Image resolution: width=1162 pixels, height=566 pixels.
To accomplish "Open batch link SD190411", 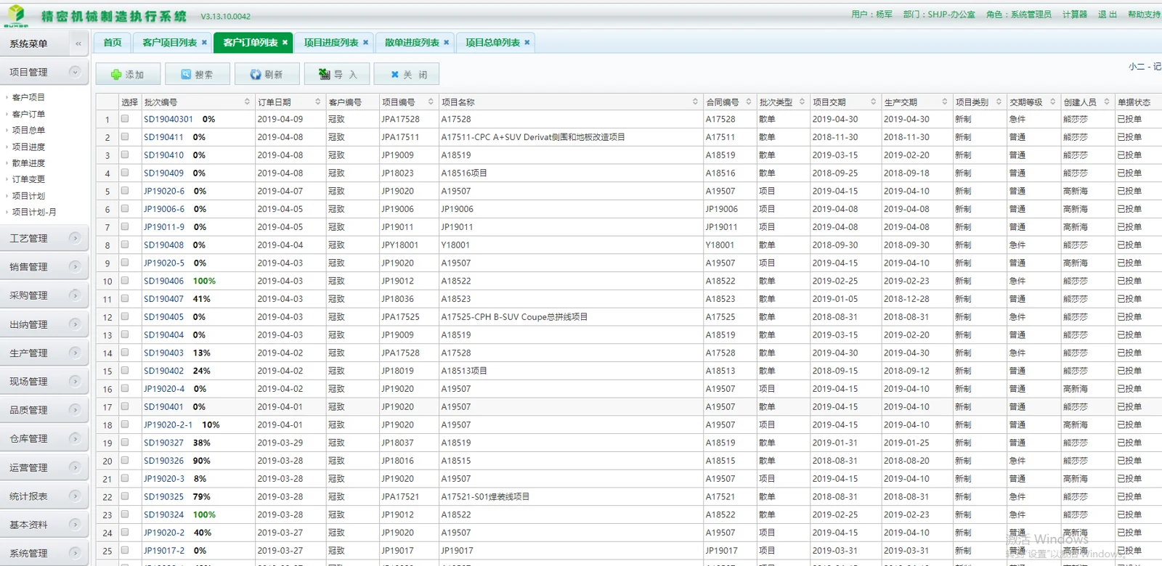I will coord(163,136).
